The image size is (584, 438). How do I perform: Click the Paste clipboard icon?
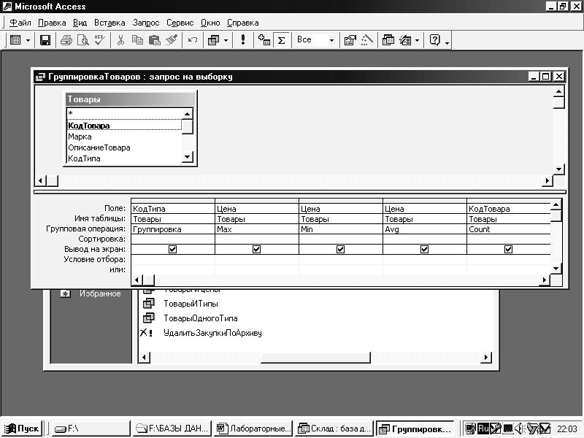154,40
